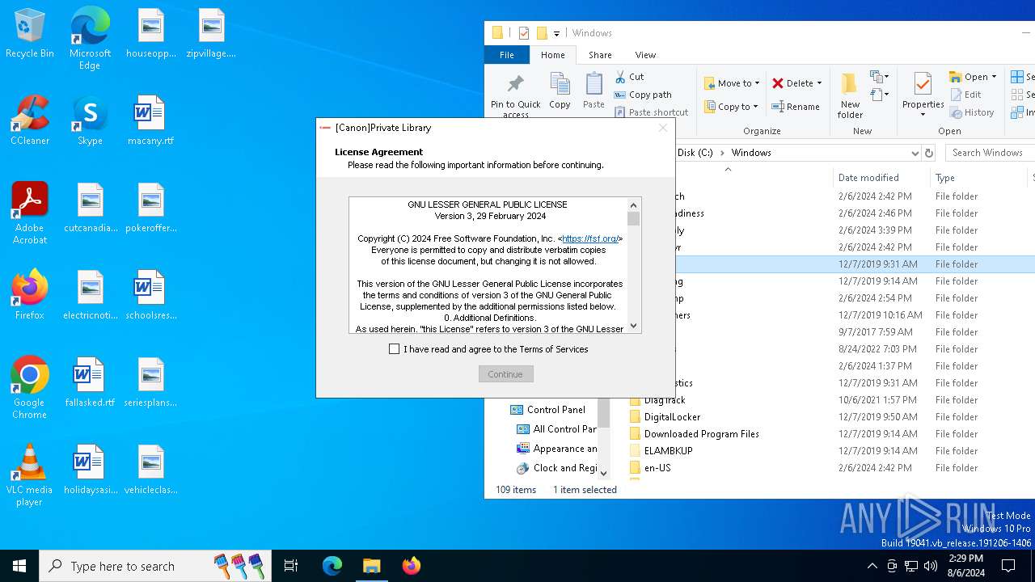Select Adobe Acrobat desktop shortcut
Image resolution: width=1035 pixels, height=582 pixels.
point(30,213)
